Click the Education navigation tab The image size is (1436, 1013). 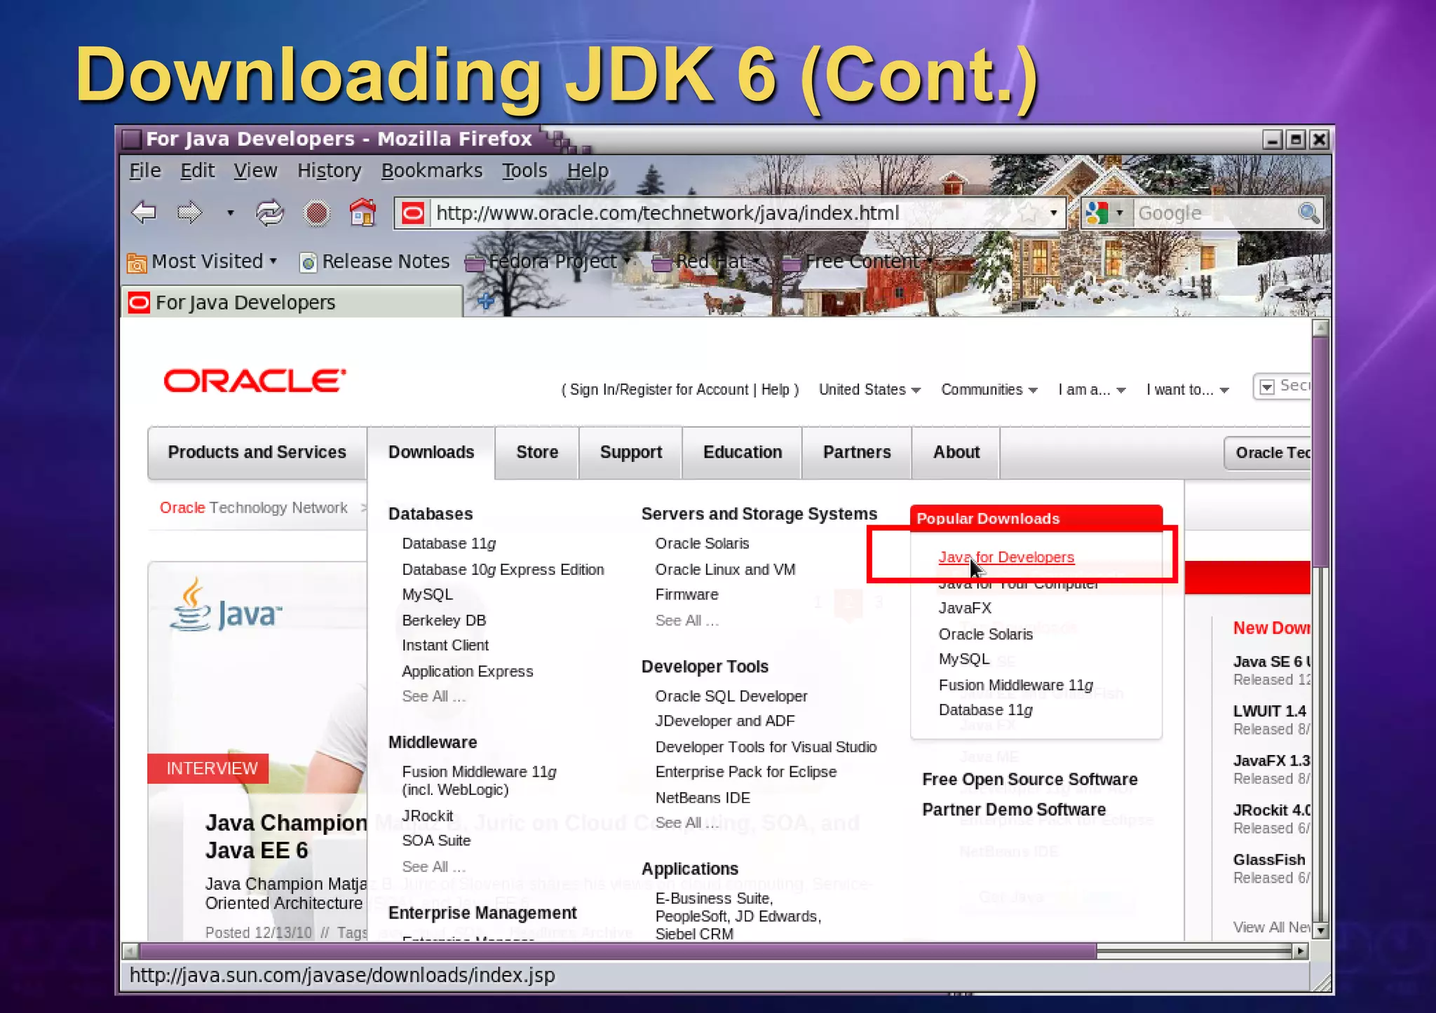point(743,452)
